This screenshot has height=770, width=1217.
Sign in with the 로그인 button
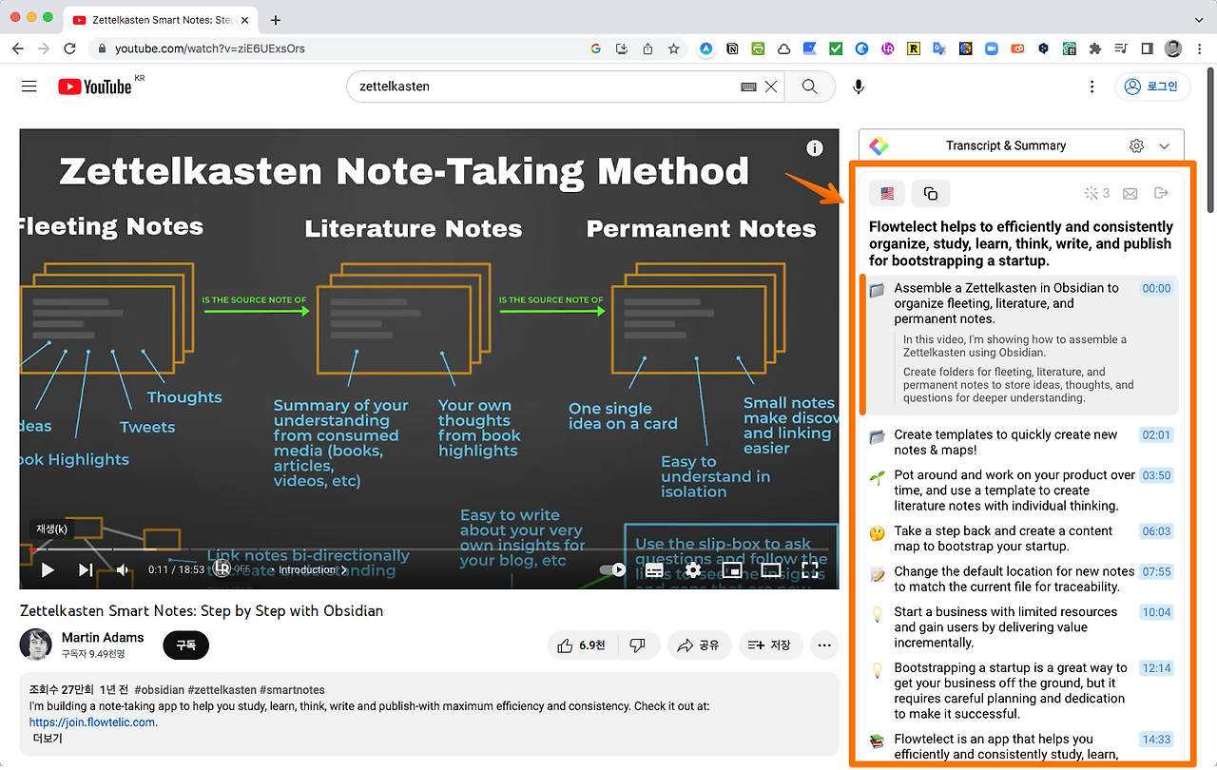tap(1151, 87)
